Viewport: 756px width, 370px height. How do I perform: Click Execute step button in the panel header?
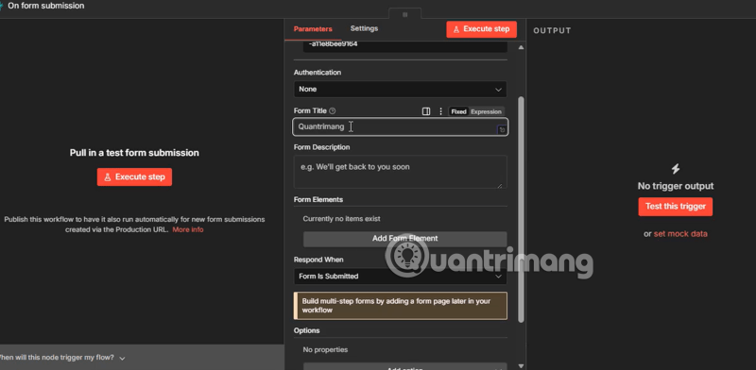tap(482, 29)
